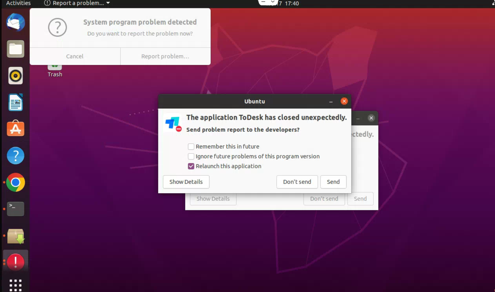Click Send in front ToDesk dialog
The image size is (495, 292).
(x=333, y=182)
